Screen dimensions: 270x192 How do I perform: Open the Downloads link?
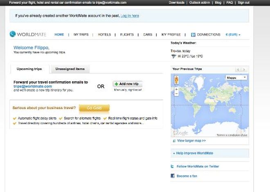(176, 2)
